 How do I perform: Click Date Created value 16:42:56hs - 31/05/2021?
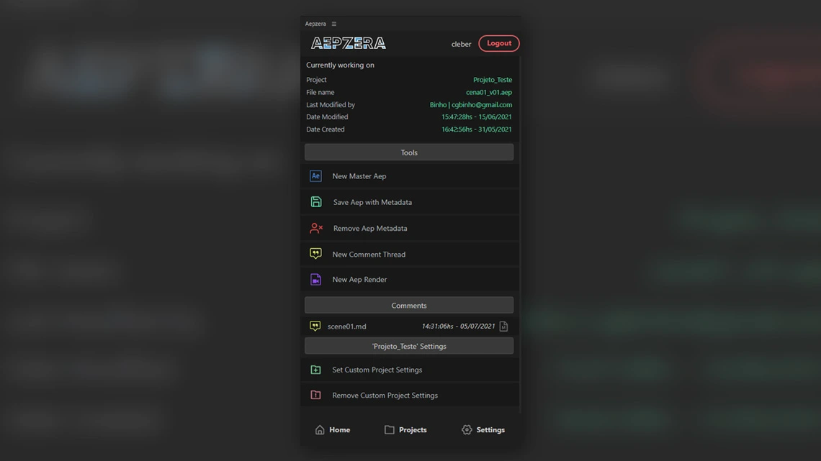477,129
